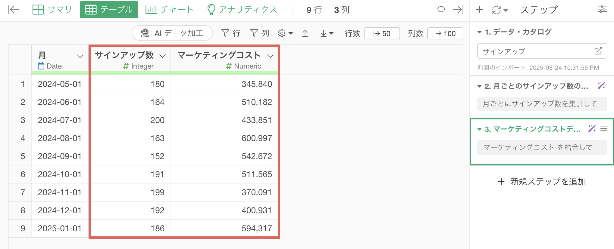
Task: Click 新規ステップを追加 to add a step
Action: click(x=542, y=182)
